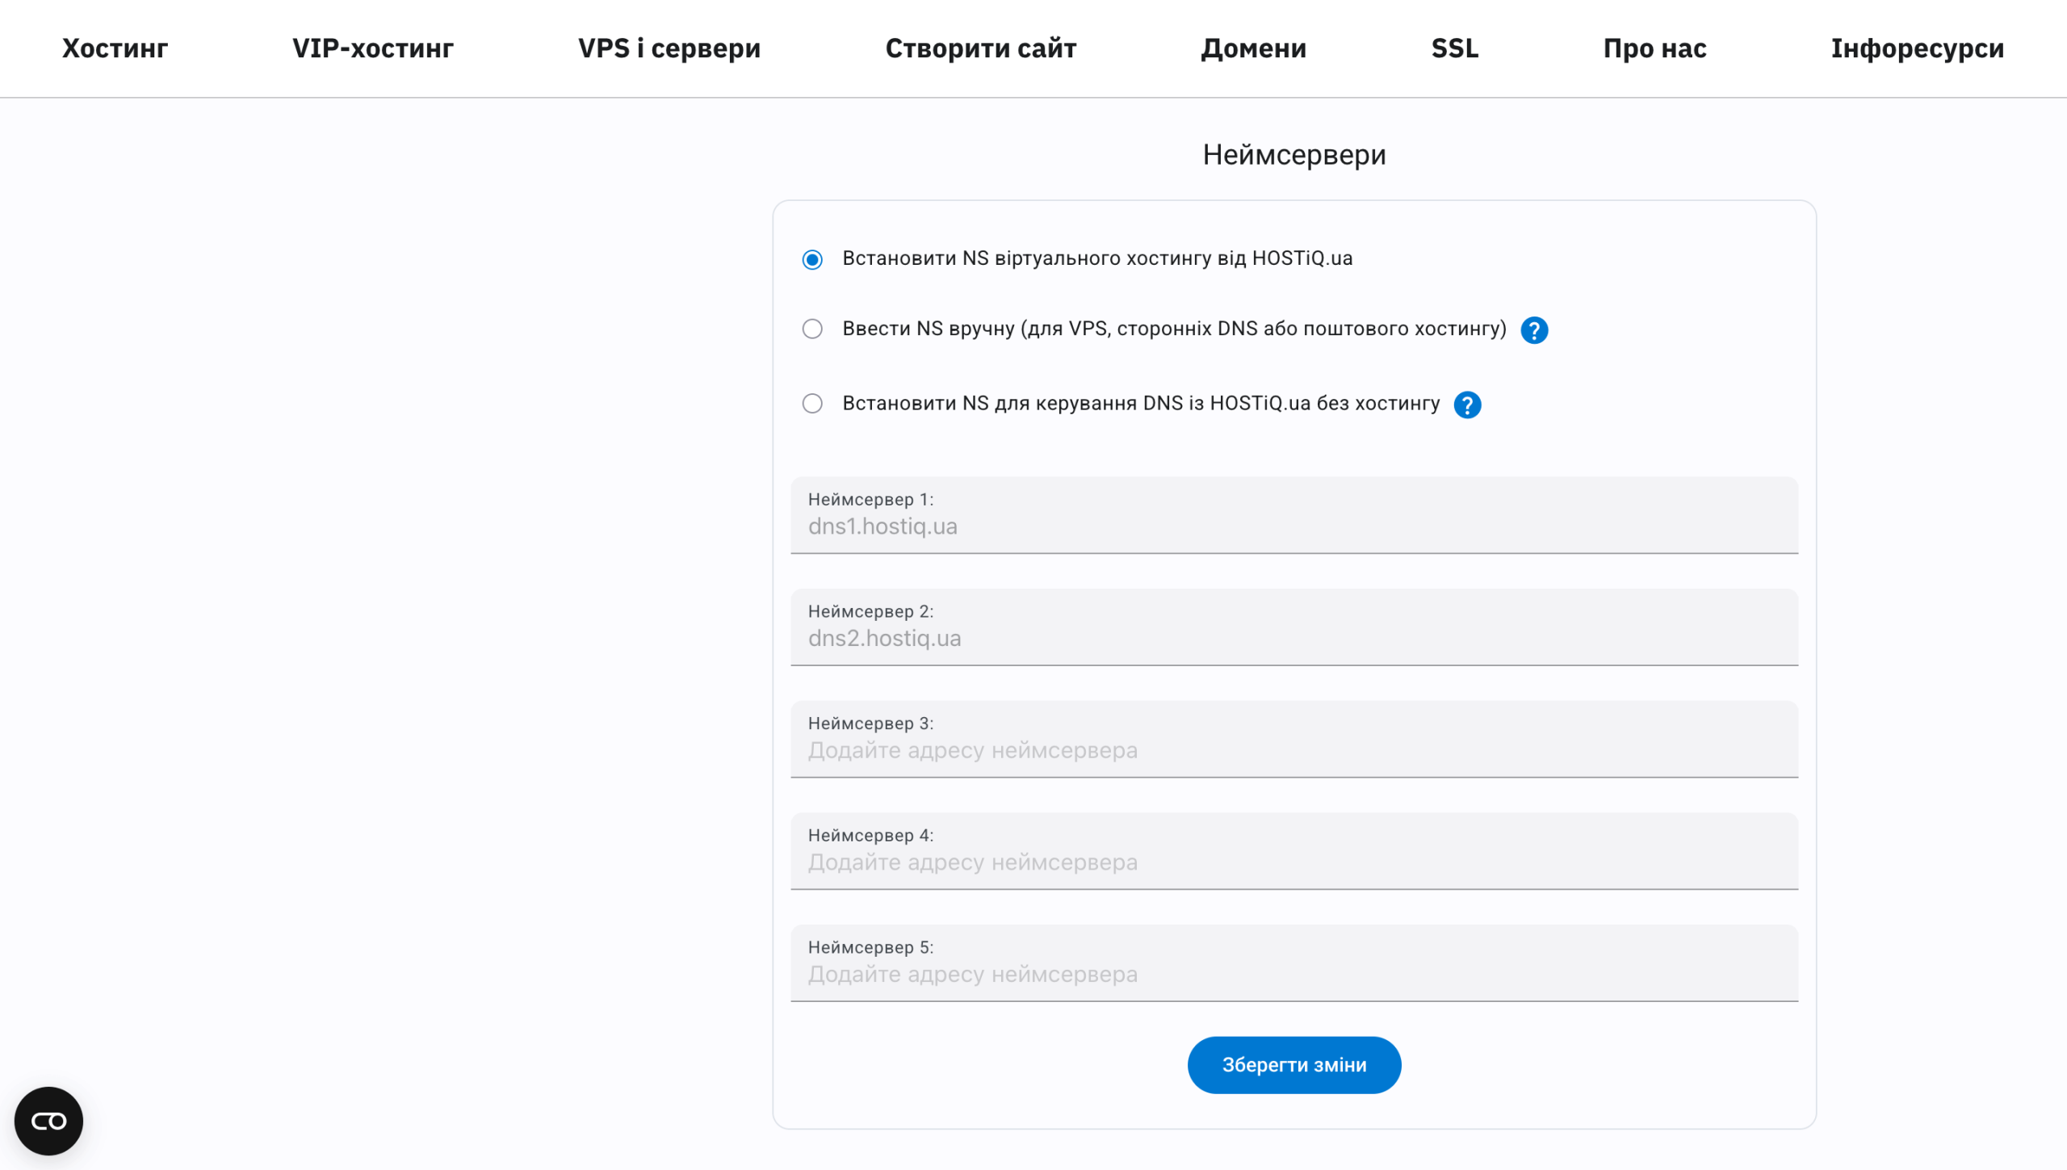
Task: Open the Інфоресурси menu
Action: click(x=1918, y=48)
